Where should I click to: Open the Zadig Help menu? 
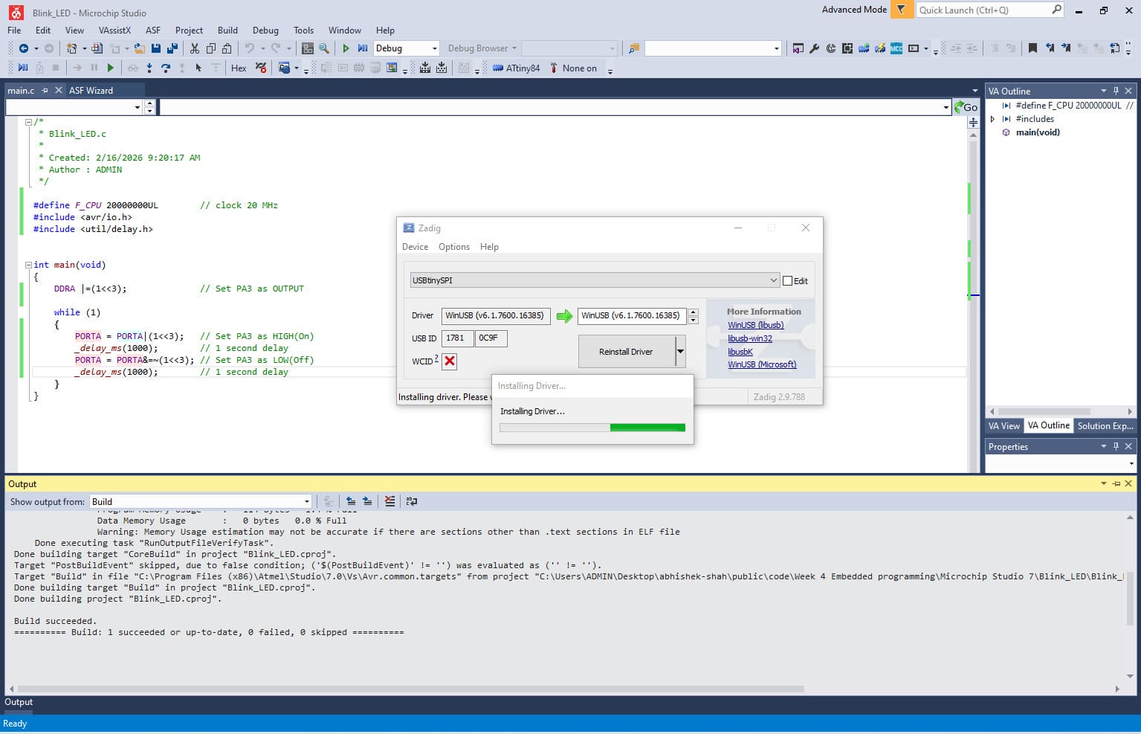coord(489,247)
